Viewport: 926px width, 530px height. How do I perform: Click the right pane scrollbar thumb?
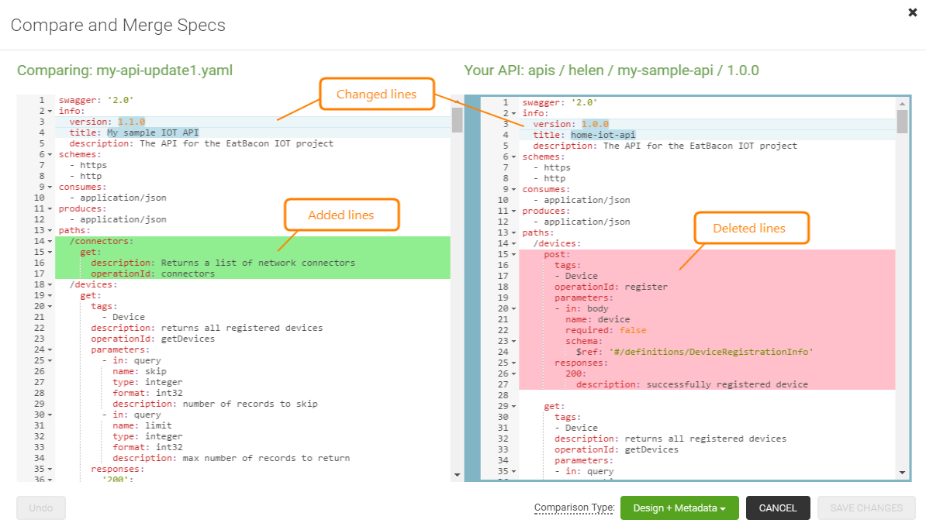tap(902, 122)
